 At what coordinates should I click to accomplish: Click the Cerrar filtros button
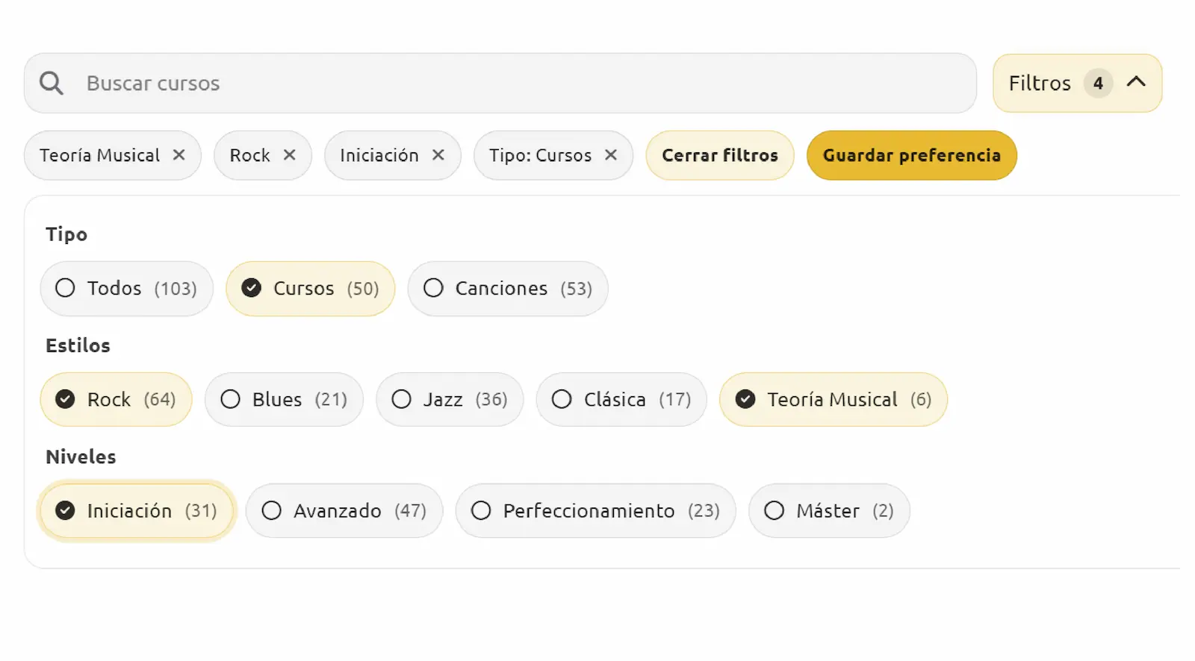click(x=719, y=155)
